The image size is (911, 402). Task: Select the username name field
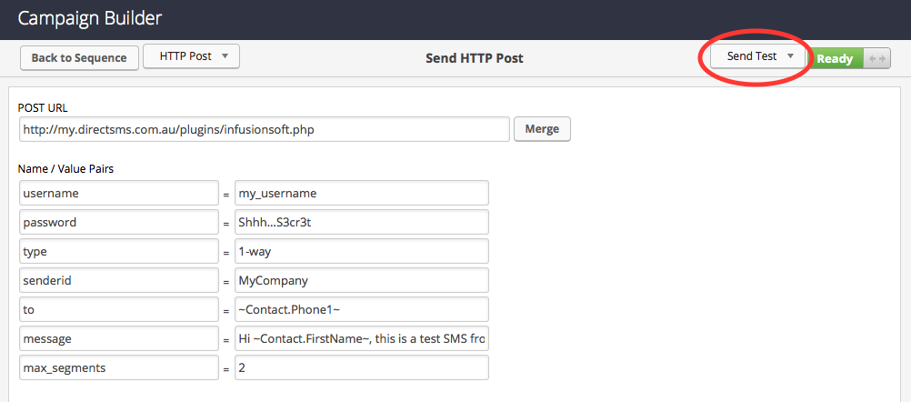119,194
